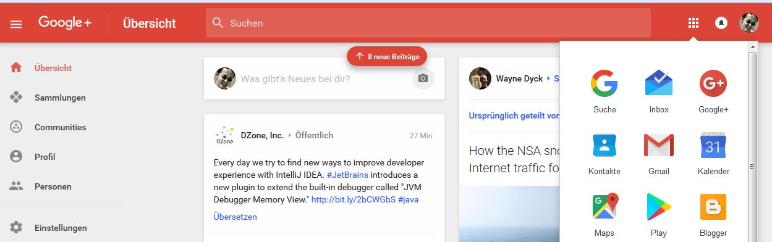Click the apps panel scrollbar thumb
The image size is (772, 242).
[x=752, y=167]
